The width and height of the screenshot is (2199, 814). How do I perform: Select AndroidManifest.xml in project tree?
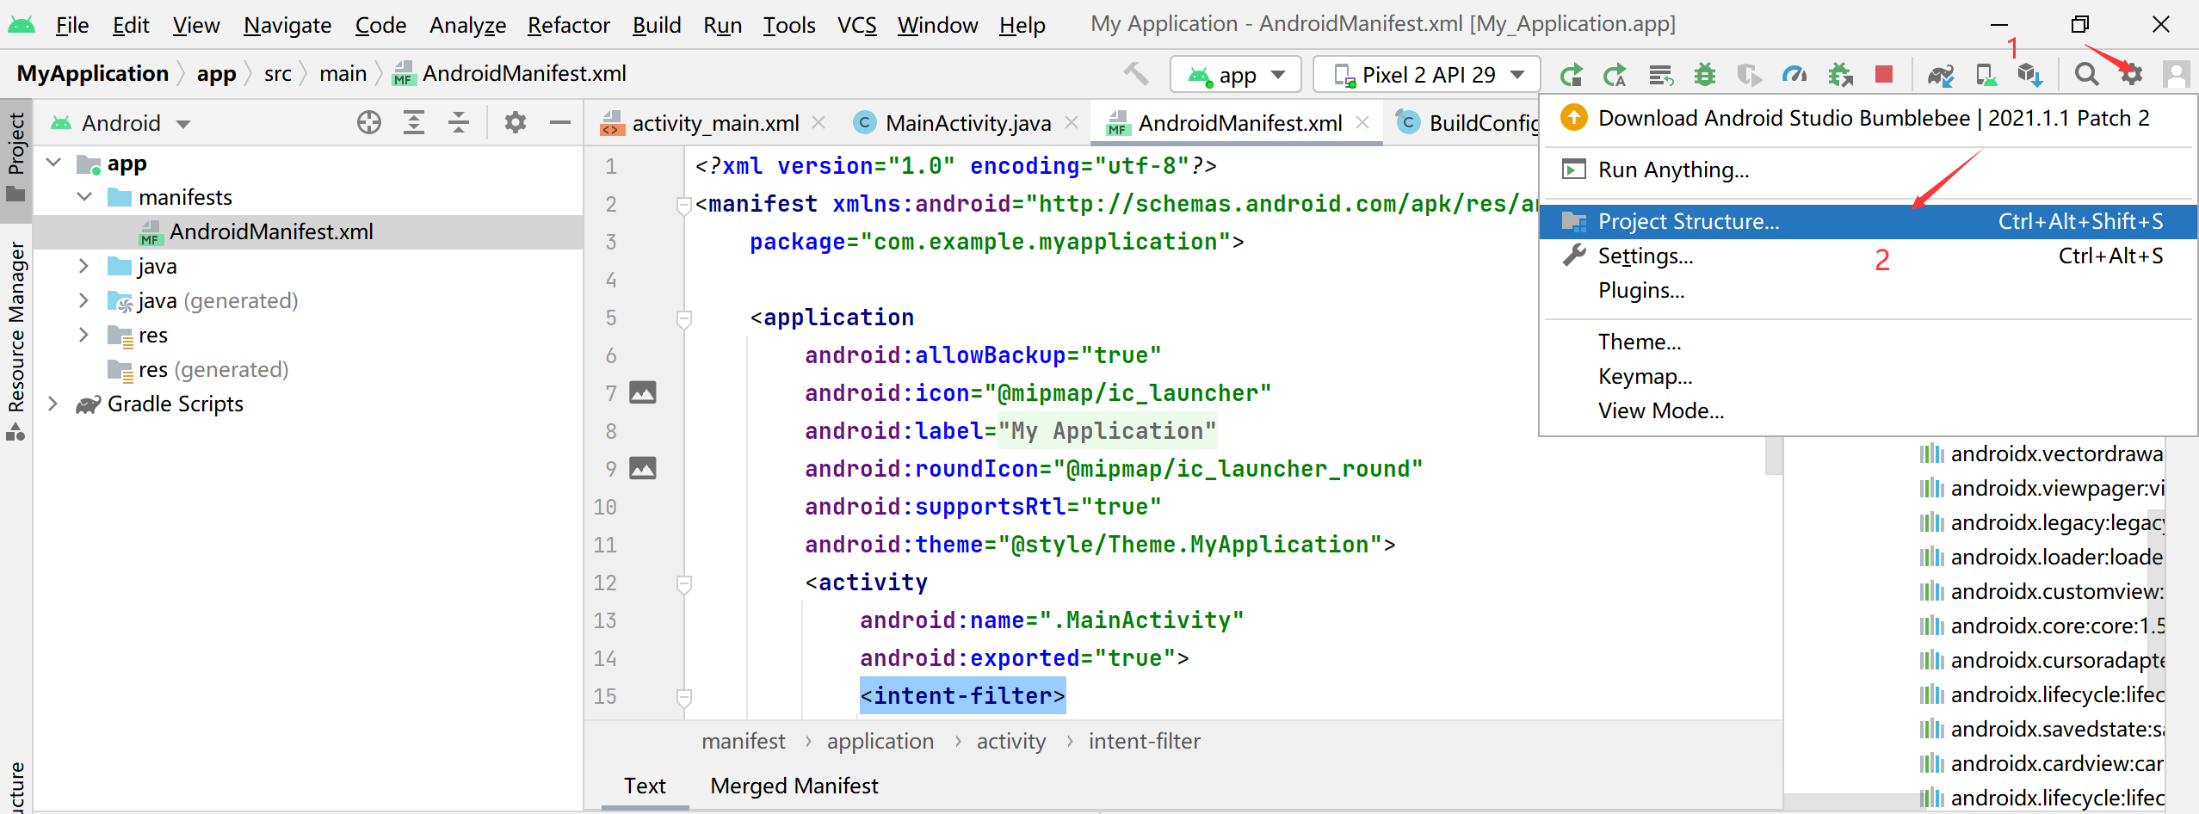(x=308, y=231)
